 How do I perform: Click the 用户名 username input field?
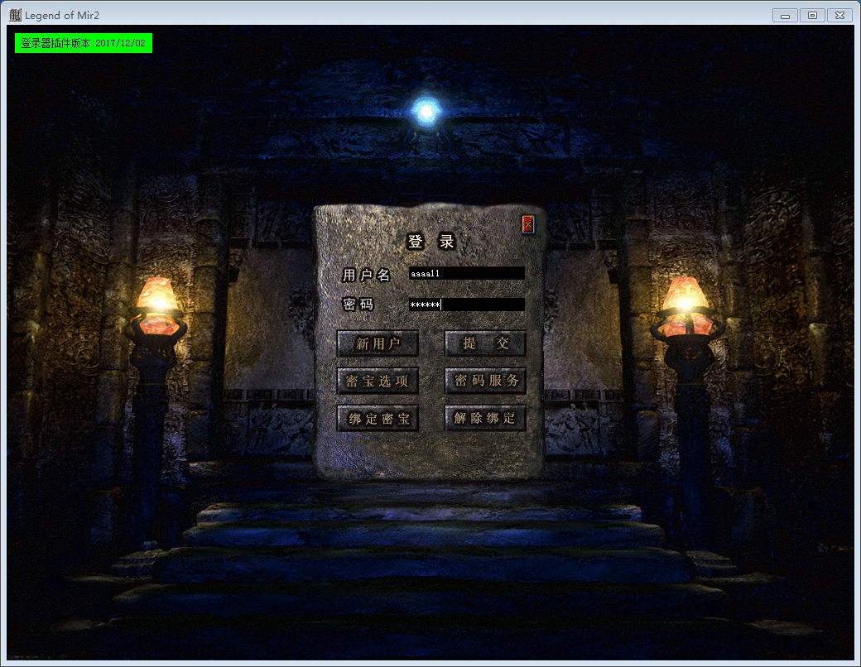pyautogui.click(x=466, y=273)
